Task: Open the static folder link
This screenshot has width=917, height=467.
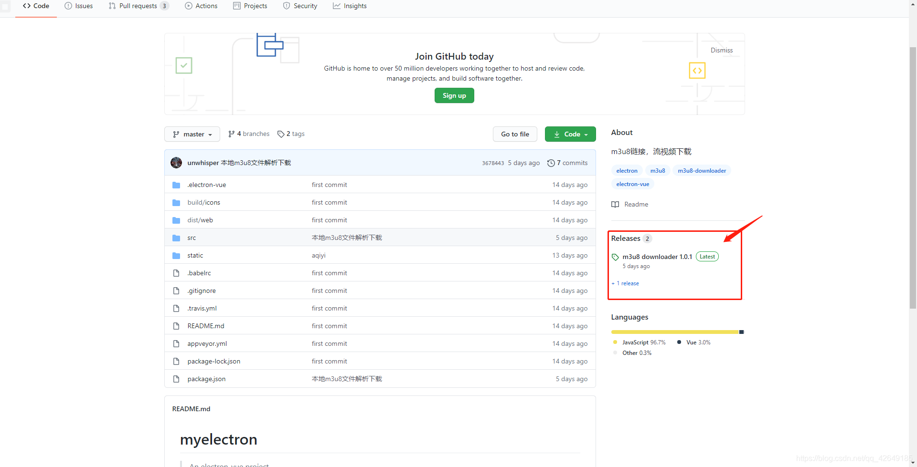Action: pyautogui.click(x=195, y=255)
